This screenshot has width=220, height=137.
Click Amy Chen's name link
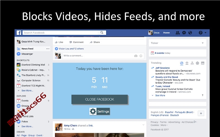coord(70,126)
